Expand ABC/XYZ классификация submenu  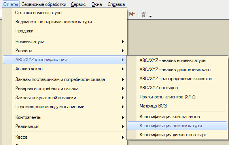point(64,60)
